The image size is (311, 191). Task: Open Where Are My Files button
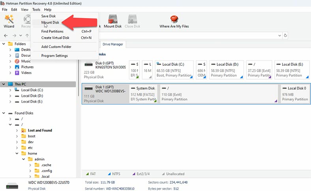pos(174,22)
